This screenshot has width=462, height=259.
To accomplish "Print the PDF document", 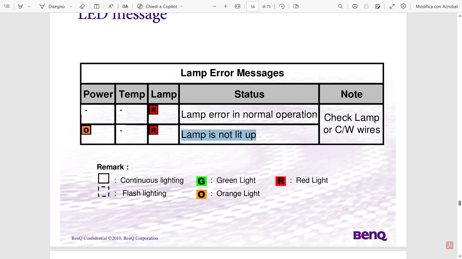I will (355, 6).
